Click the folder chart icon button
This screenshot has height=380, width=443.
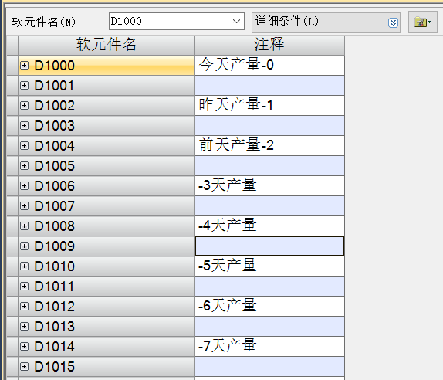423,22
